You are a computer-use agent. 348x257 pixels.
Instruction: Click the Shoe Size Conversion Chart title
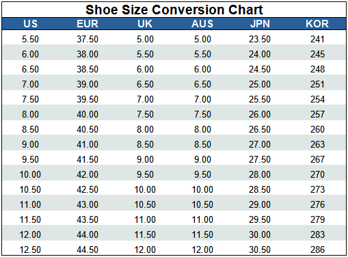tap(174, 10)
